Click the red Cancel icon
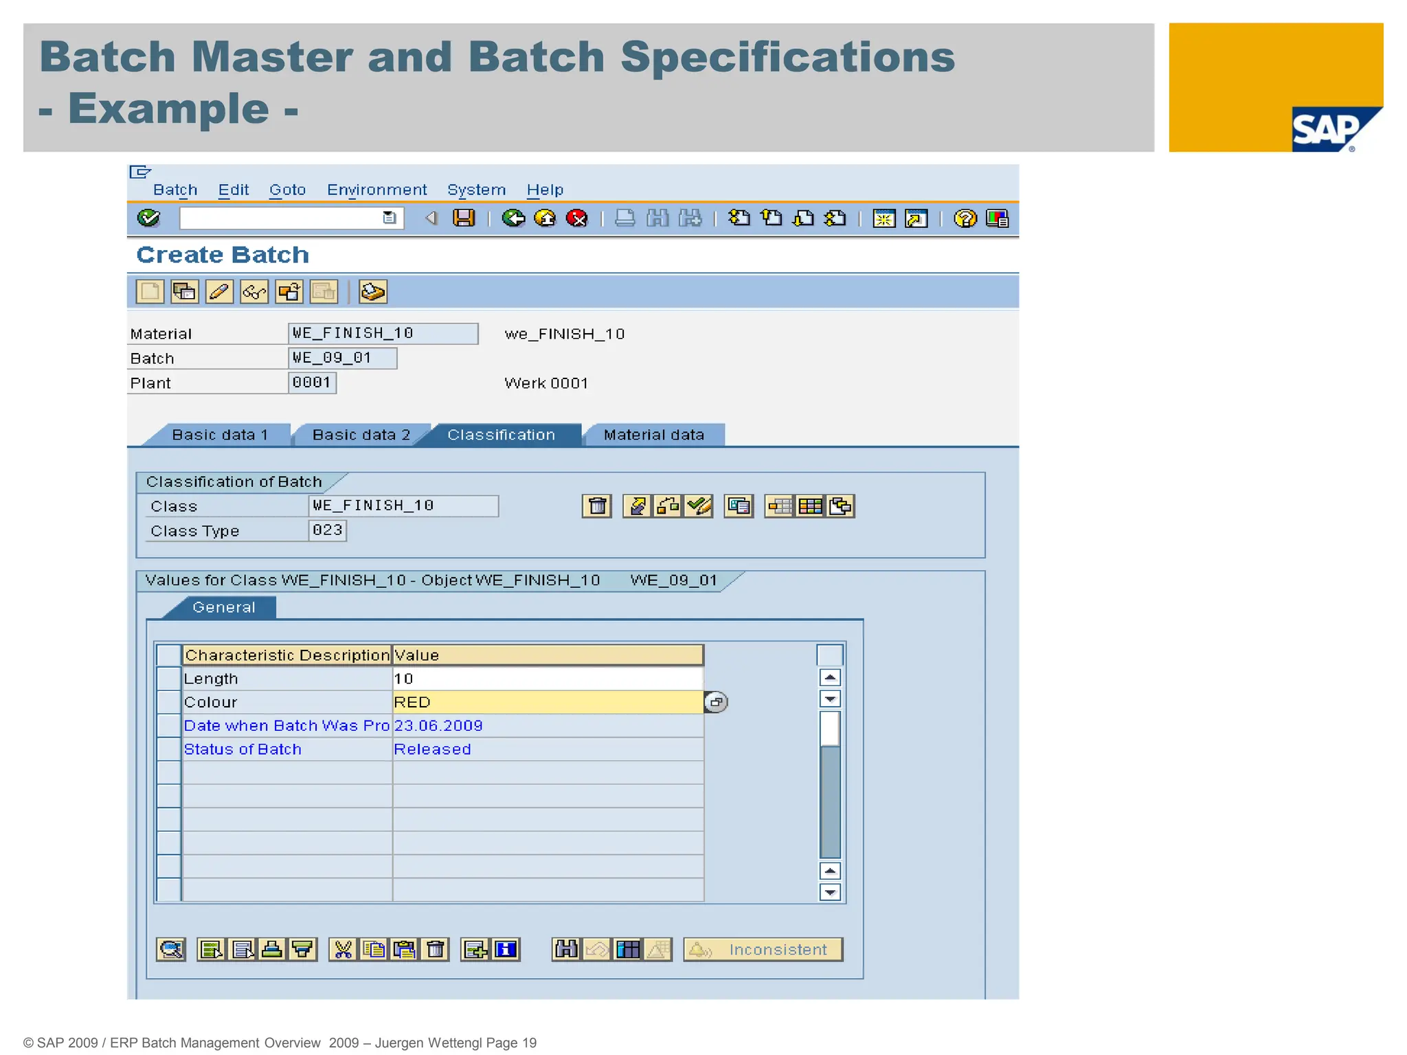1407x1055 pixels. [x=577, y=218]
